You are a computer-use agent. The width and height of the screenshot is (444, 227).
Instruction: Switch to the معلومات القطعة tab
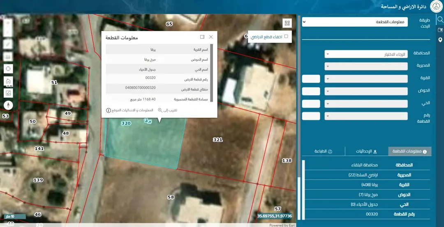(409, 151)
